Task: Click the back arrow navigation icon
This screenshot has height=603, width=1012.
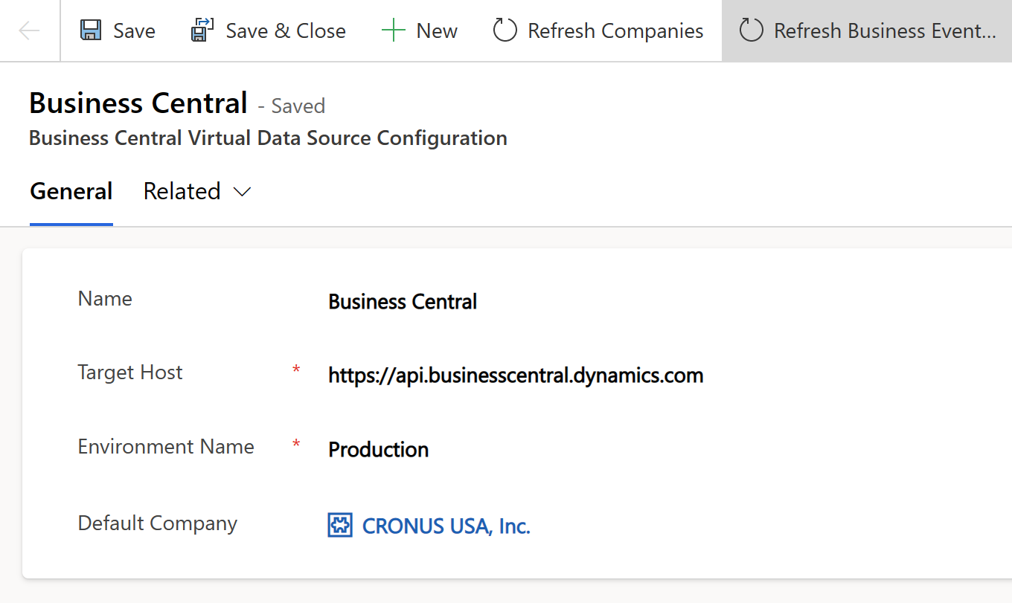Action: tap(28, 30)
